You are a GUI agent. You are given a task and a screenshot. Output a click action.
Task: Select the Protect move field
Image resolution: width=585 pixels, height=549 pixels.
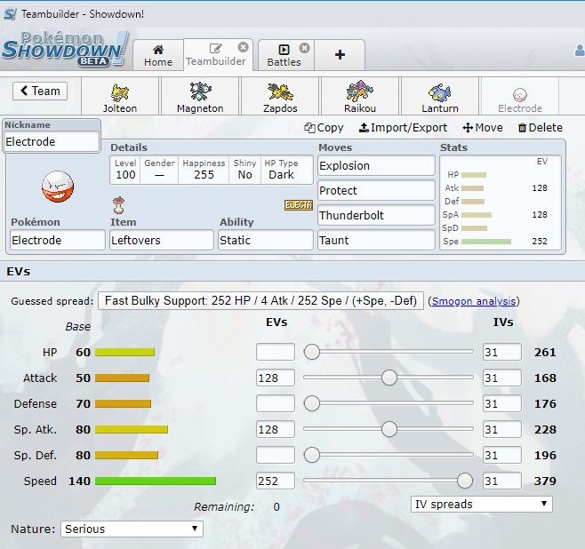(x=376, y=190)
